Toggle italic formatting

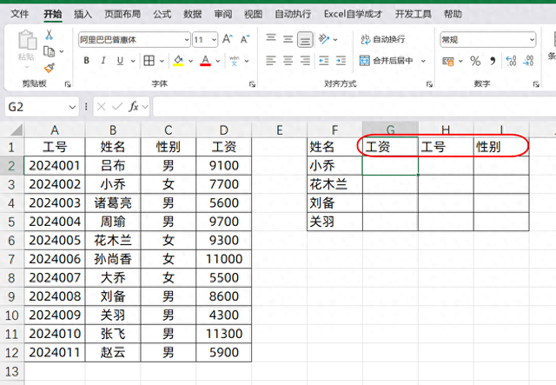103,61
